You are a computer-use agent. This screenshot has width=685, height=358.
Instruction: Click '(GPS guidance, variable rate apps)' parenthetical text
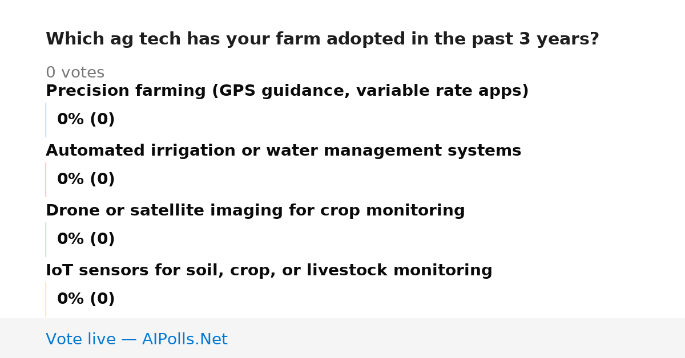click(x=370, y=91)
